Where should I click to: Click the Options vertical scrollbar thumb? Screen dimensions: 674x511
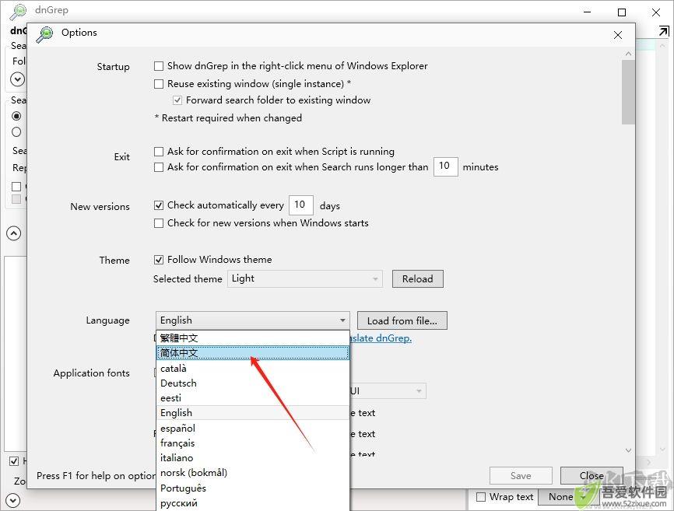click(628, 93)
